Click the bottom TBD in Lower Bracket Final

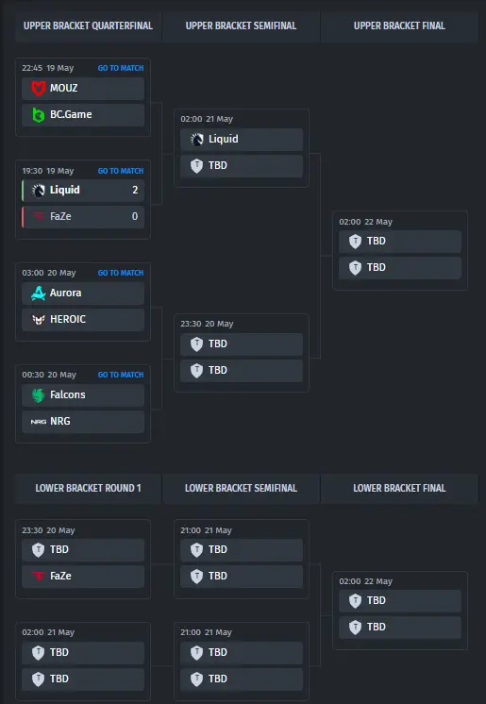[400, 628]
